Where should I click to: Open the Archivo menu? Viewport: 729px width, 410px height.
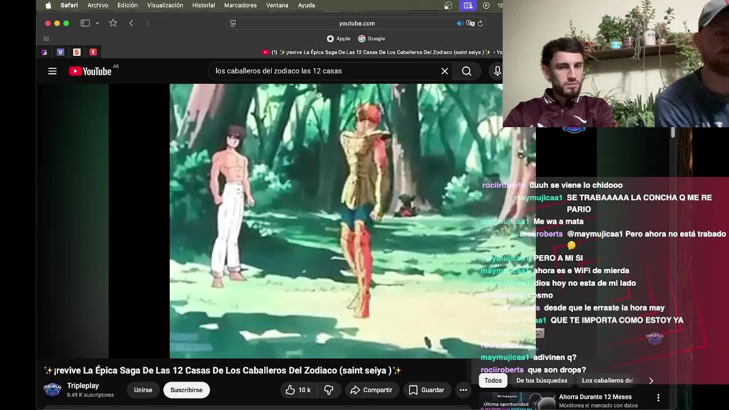tap(98, 5)
